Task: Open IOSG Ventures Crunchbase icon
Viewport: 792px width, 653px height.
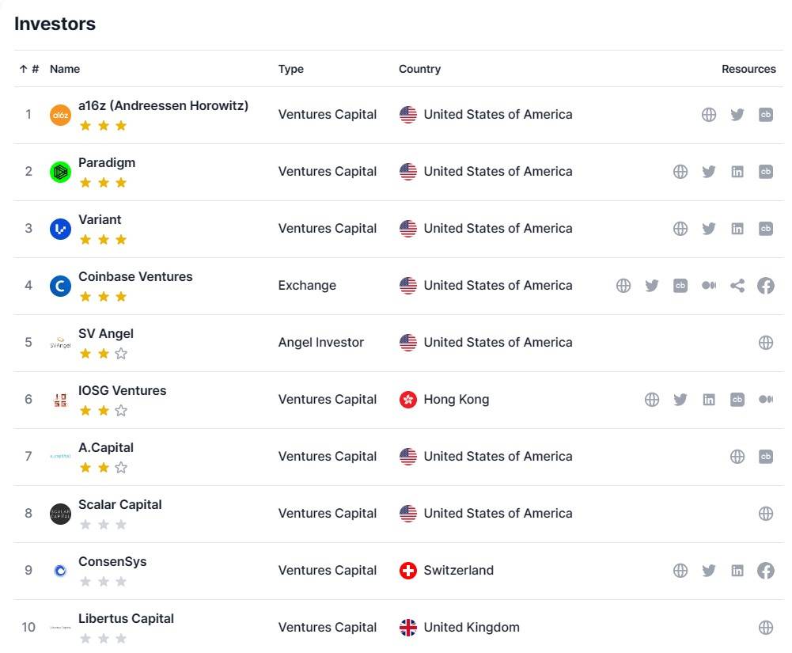Action: pos(737,400)
